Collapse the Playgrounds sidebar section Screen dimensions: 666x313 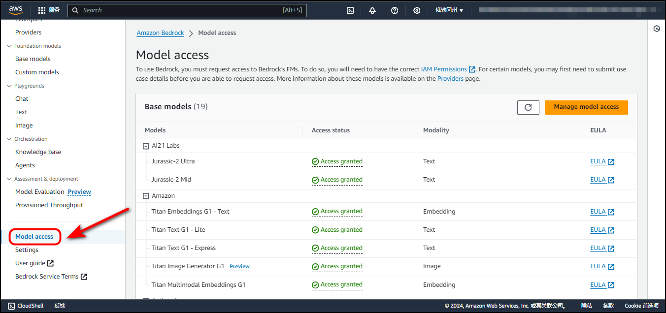click(9, 86)
